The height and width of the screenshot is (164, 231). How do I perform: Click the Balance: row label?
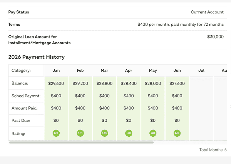(20, 83)
